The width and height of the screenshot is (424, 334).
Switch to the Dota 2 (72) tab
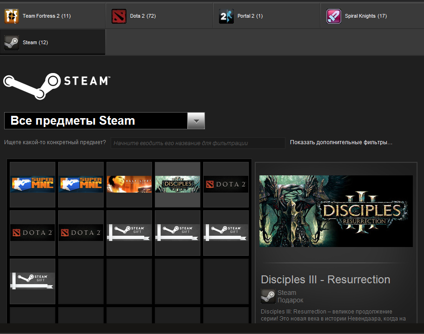tap(159, 16)
